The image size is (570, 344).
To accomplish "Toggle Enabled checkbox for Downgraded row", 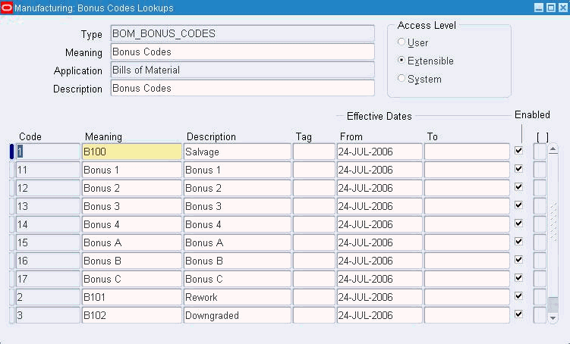I will pos(518,314).
